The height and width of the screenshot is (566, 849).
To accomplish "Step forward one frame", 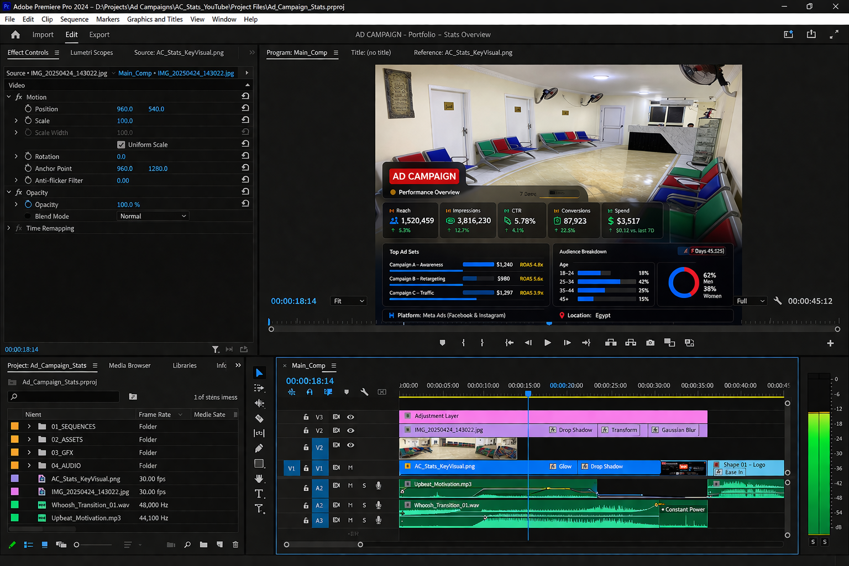I will click(567, 343).
